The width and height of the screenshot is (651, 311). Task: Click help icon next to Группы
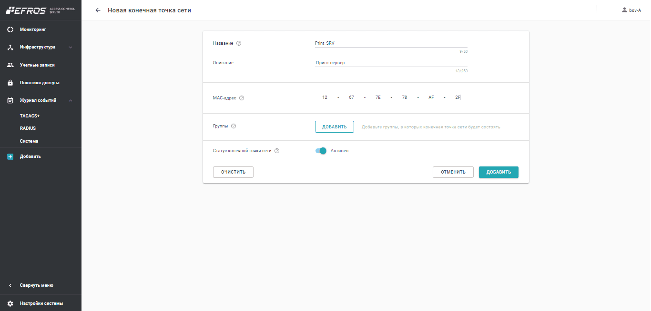click(x=234, y=126)
